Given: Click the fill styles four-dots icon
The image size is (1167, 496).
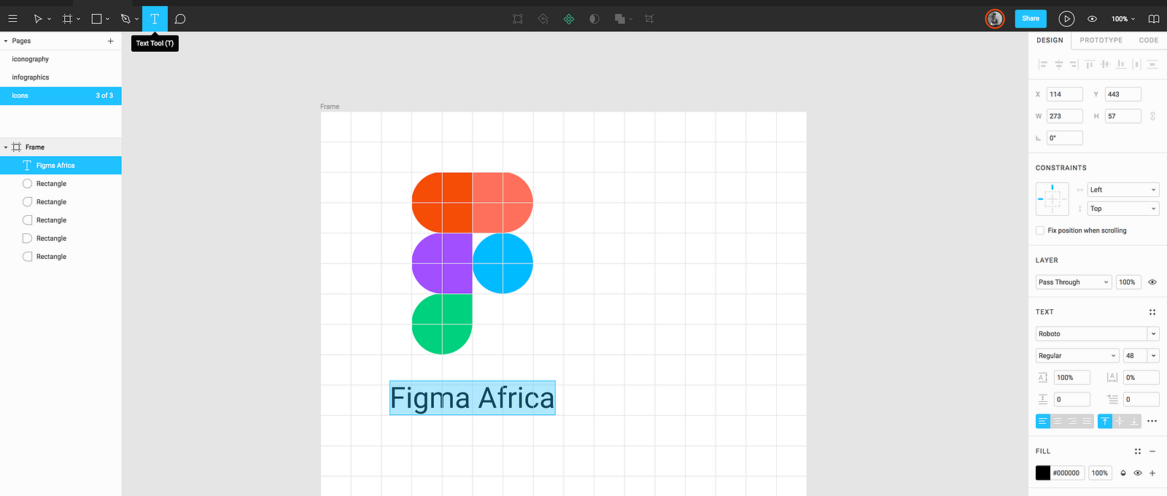Looking at the screenshot, I should click(1138, 452).
